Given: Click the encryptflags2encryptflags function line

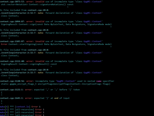Looking at the screenshot, I should [x=55, y=84].
